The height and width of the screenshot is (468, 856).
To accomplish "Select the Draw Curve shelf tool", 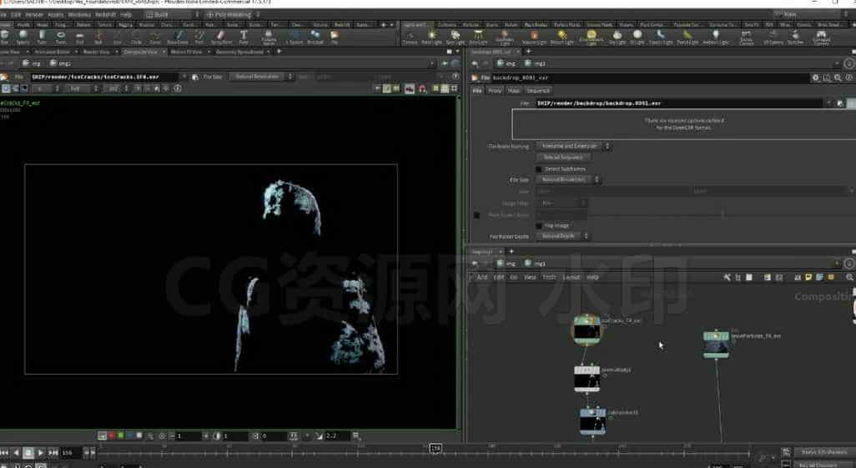I will pos(178,38).
